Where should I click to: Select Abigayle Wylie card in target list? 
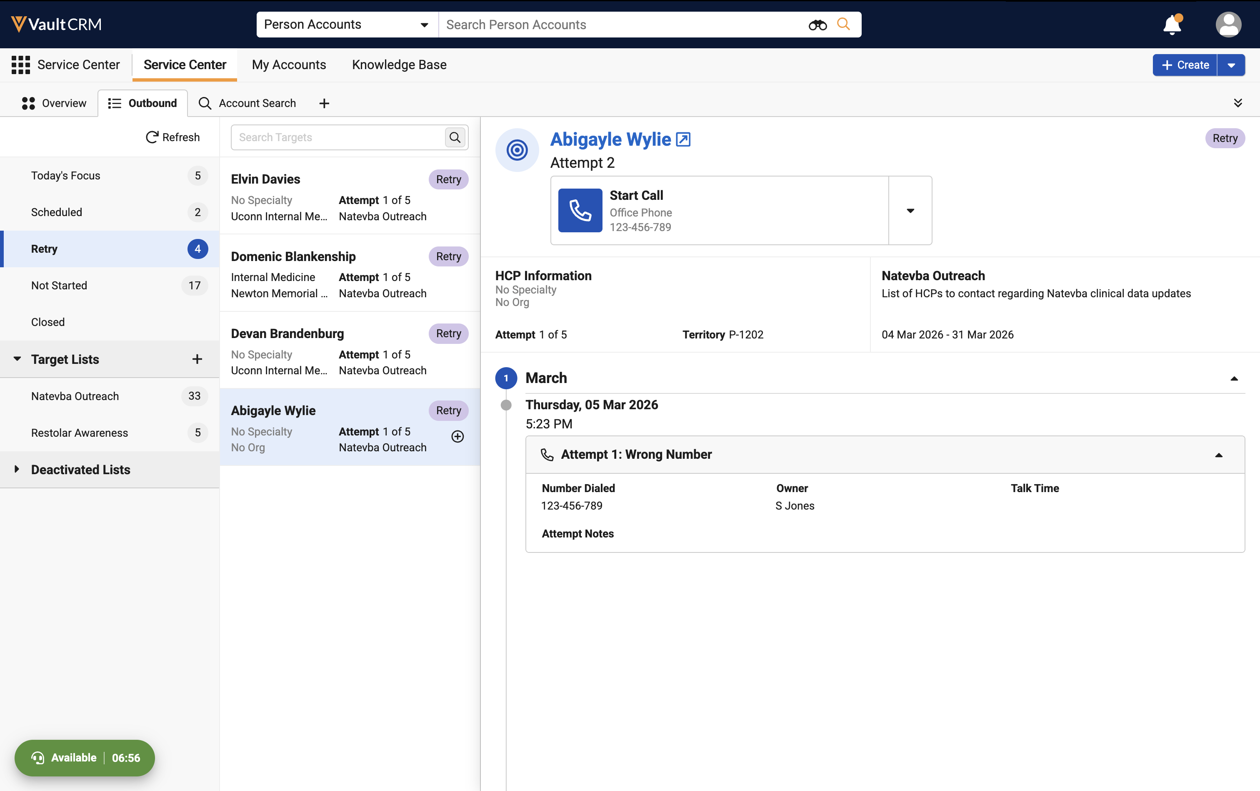pyautogui.click(x=350, y=427)
